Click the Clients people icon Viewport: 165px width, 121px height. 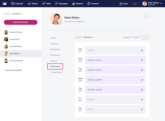tap(29, 4)
